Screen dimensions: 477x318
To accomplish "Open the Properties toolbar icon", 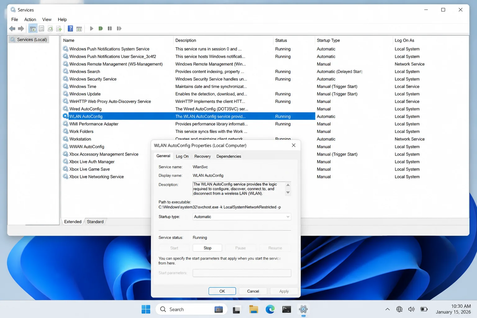I will pyautogui.click(x=41, y=29).
